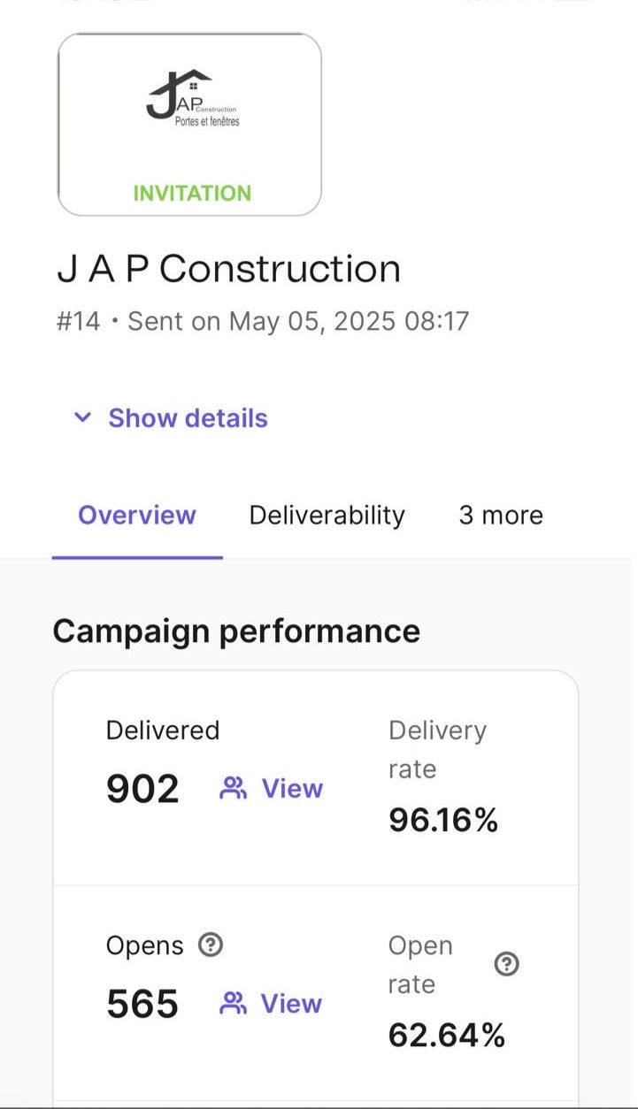Click the people icon beside Opens count
Screen dimensions: 638x1109
(x=234, y=1004)
